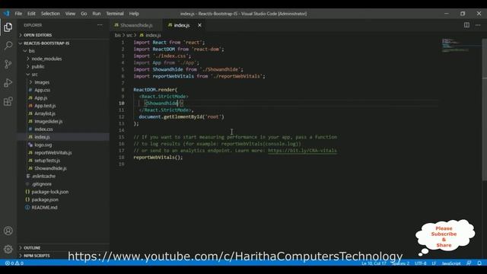Collapse the bis folder
This screenshot has height=274, width=487.
point(63,51)
